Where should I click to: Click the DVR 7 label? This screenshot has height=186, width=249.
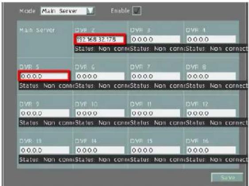click(x=140, y=67)
